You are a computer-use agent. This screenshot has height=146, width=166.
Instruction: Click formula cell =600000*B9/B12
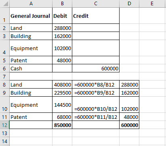click(96, 93)
